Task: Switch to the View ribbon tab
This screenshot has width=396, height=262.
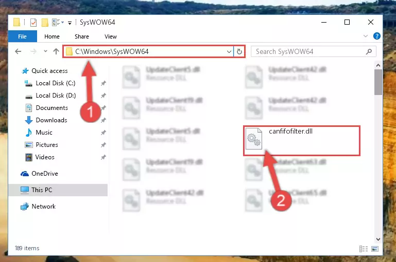Action: pyautogui.click(x=111, y=36)
